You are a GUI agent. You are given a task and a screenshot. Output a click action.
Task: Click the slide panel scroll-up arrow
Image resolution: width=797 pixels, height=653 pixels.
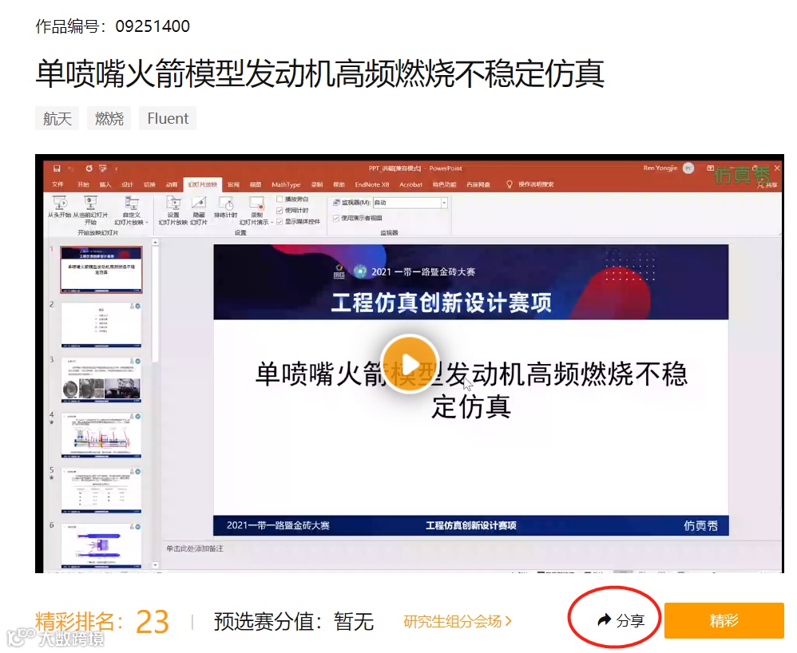point(155,243)
